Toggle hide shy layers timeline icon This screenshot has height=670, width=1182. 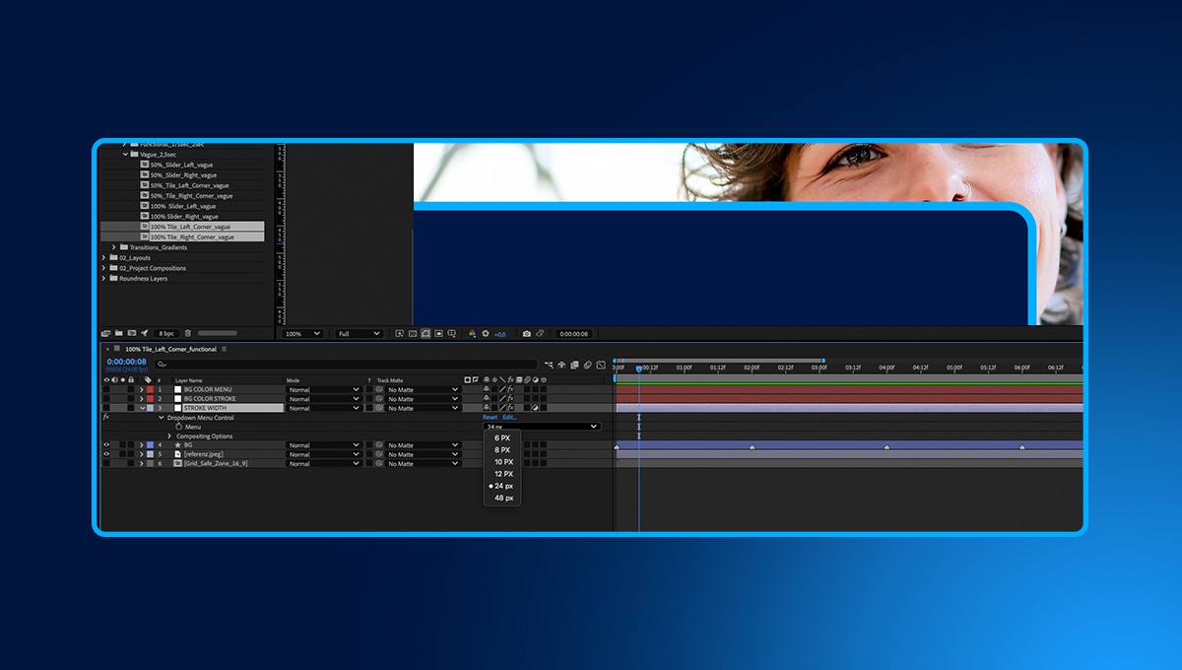pos(561,365)
